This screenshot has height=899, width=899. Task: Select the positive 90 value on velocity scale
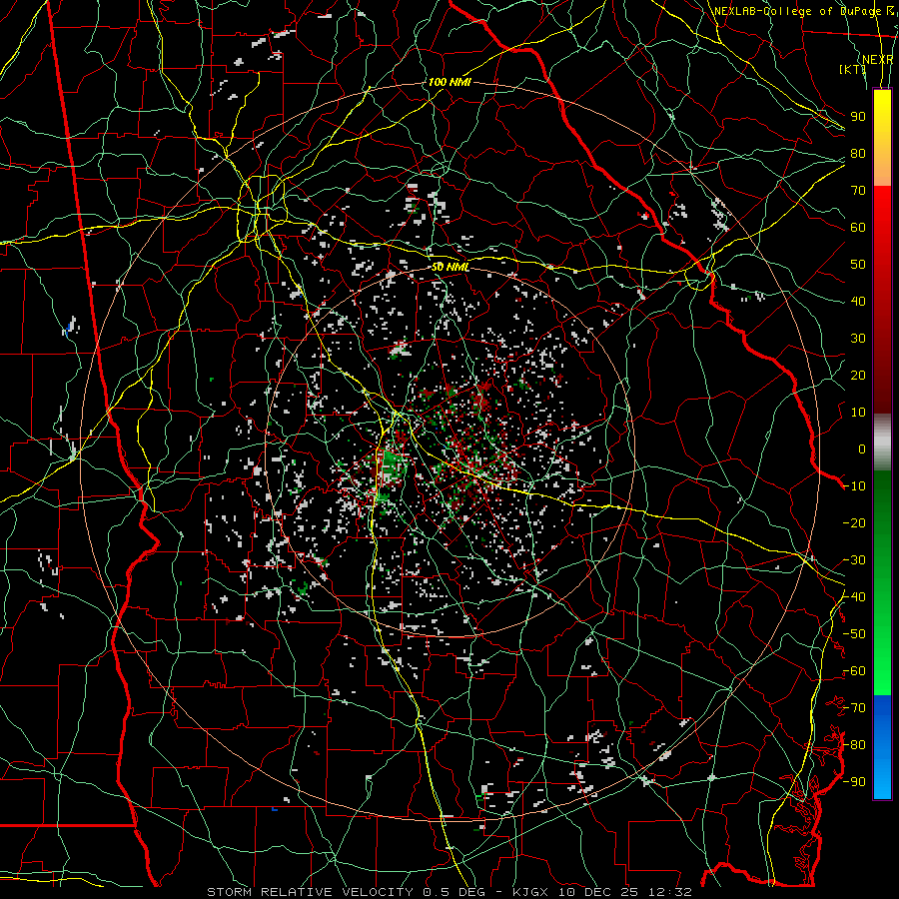(858, 117)
